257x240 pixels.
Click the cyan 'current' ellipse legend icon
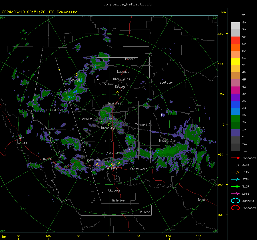click(235, 201)
